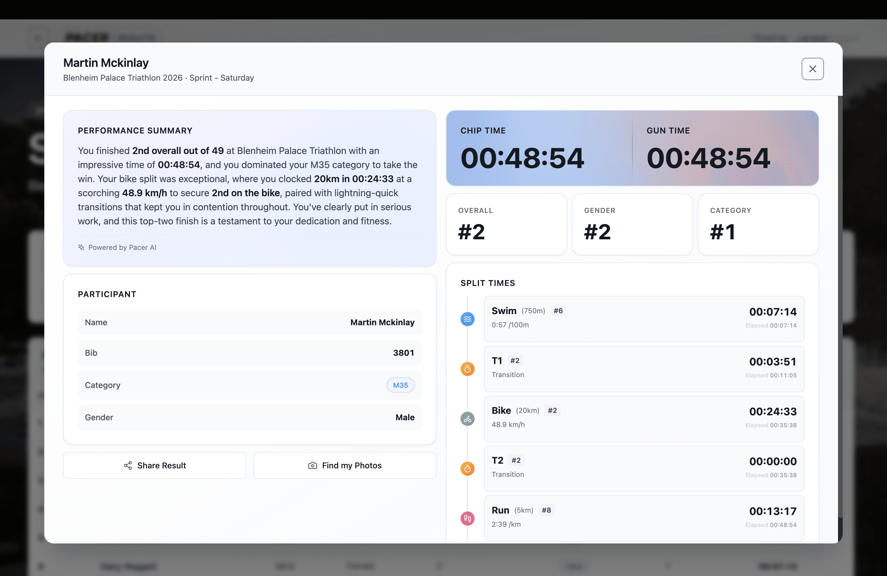The image size is (887, 576).
Task: Click the #8 run rank badge
Action: pos(546,510)
